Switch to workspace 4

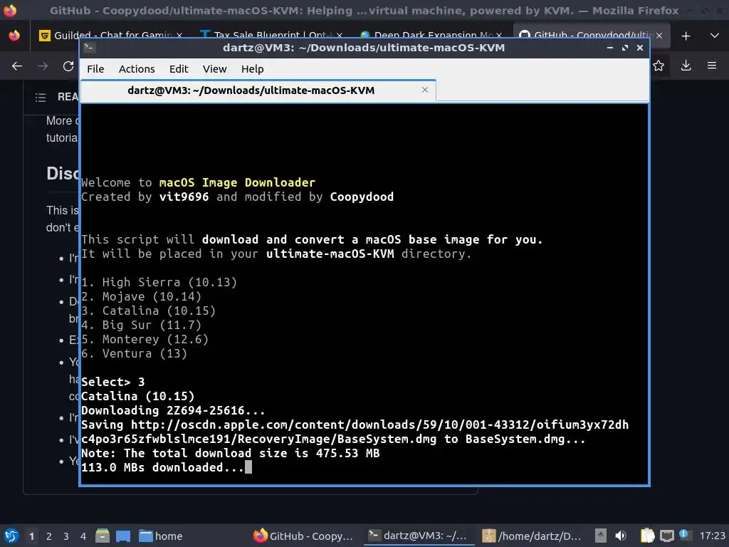[83, 536]
